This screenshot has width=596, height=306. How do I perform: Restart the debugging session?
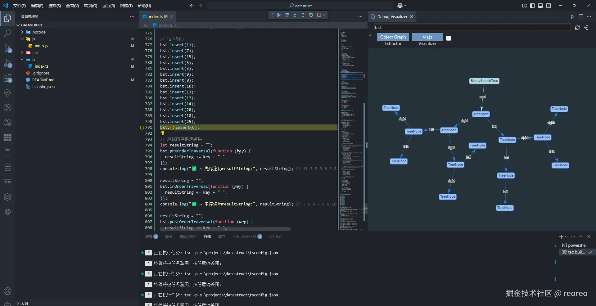coord(311,15)
